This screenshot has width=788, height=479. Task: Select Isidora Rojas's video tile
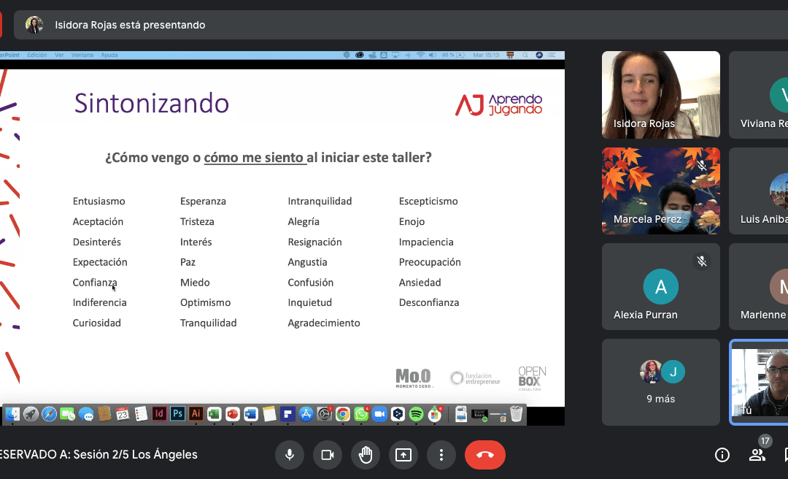coord(661,95)
